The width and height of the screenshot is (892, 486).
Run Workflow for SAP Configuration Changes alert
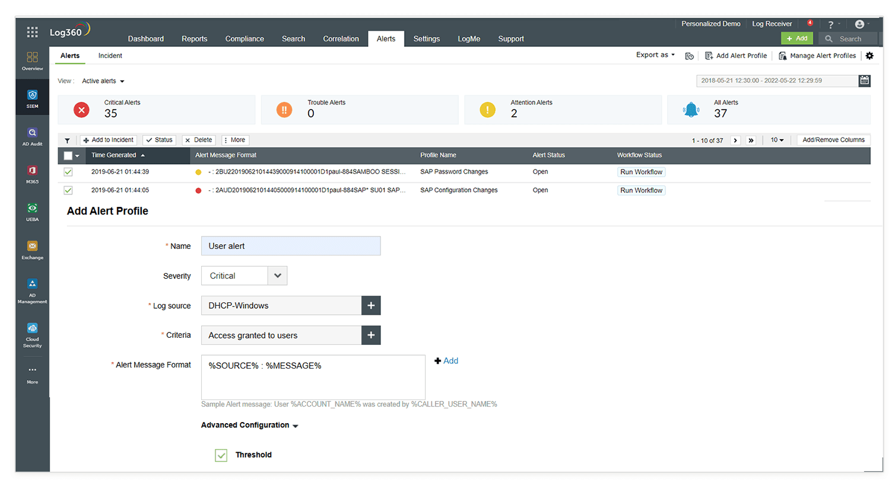click(x=641, y=190)
